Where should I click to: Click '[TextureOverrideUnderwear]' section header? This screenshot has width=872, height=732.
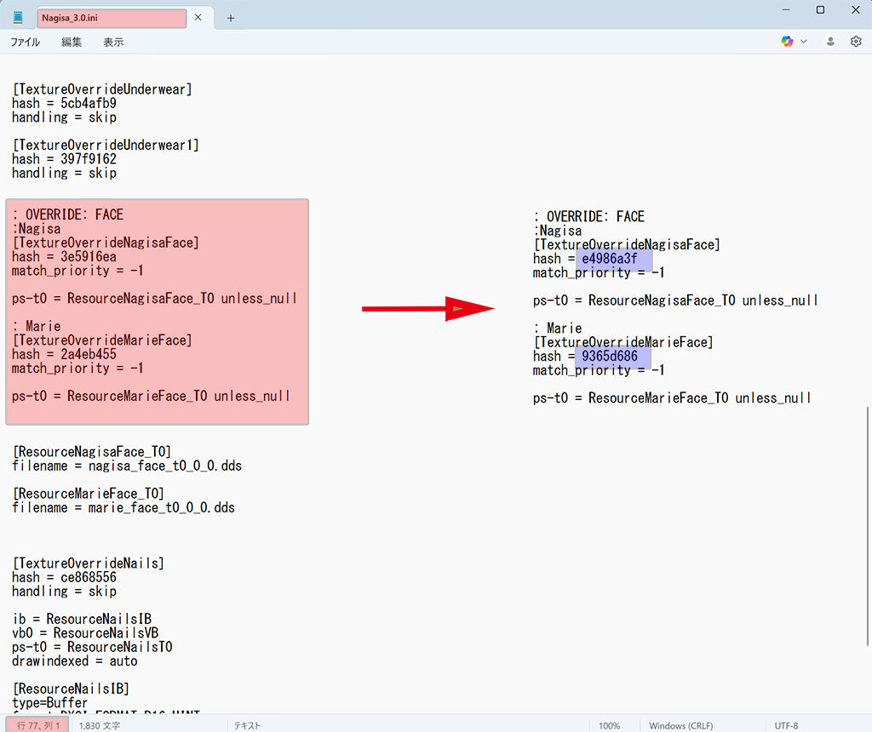pos(102,89)
